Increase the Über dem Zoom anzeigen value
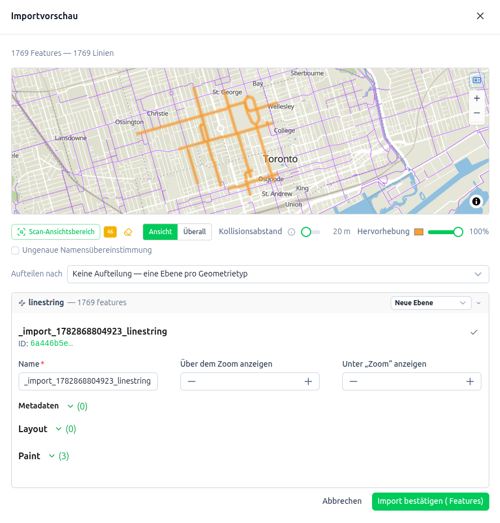The height and width of the screenshot is (523, 500). pos(308,381)
